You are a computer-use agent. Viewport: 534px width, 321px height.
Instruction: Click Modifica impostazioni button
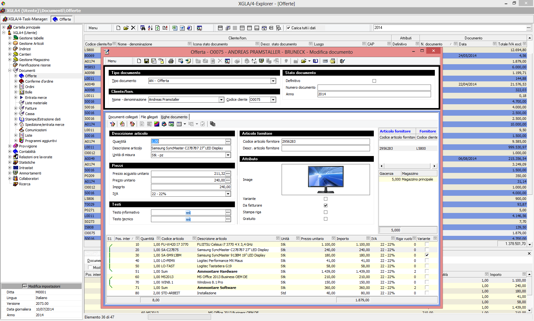(x=41, y=286)
